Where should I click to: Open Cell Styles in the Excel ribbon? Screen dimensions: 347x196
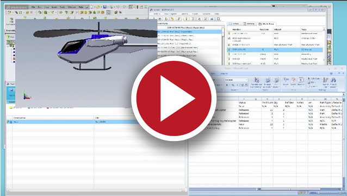point(276,83)
